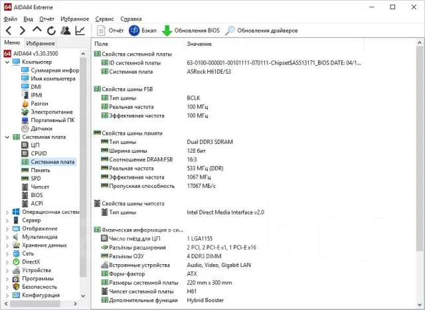Click the SPD memory icon
The height and width of the screenshot is (310, 425).
[25, 179]
